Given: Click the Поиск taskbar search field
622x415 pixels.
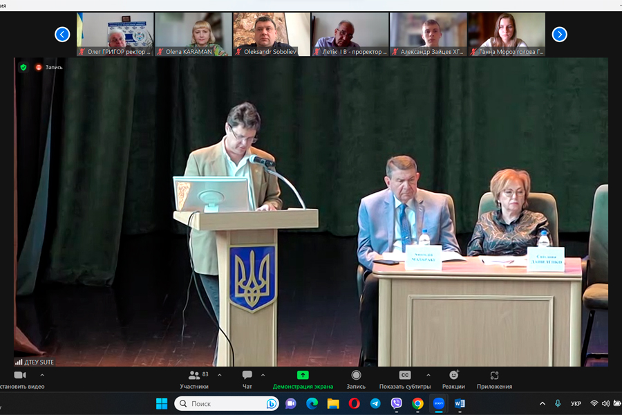Looking at the screenshot, I should 226,404.
